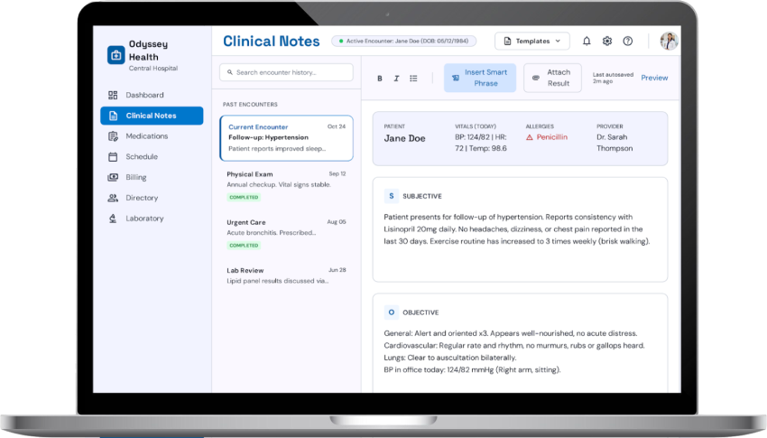Viewport: 767px width, 438px height.
Task: Open settings via the gear icon
Action: 607,42
